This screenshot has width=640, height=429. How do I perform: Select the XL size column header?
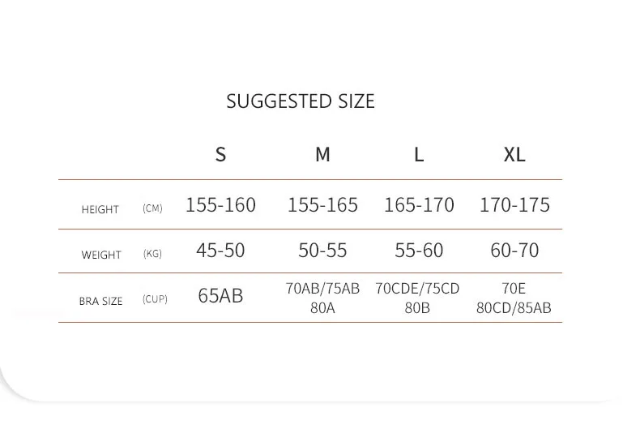pyautogui.click(x=514, y=154)
